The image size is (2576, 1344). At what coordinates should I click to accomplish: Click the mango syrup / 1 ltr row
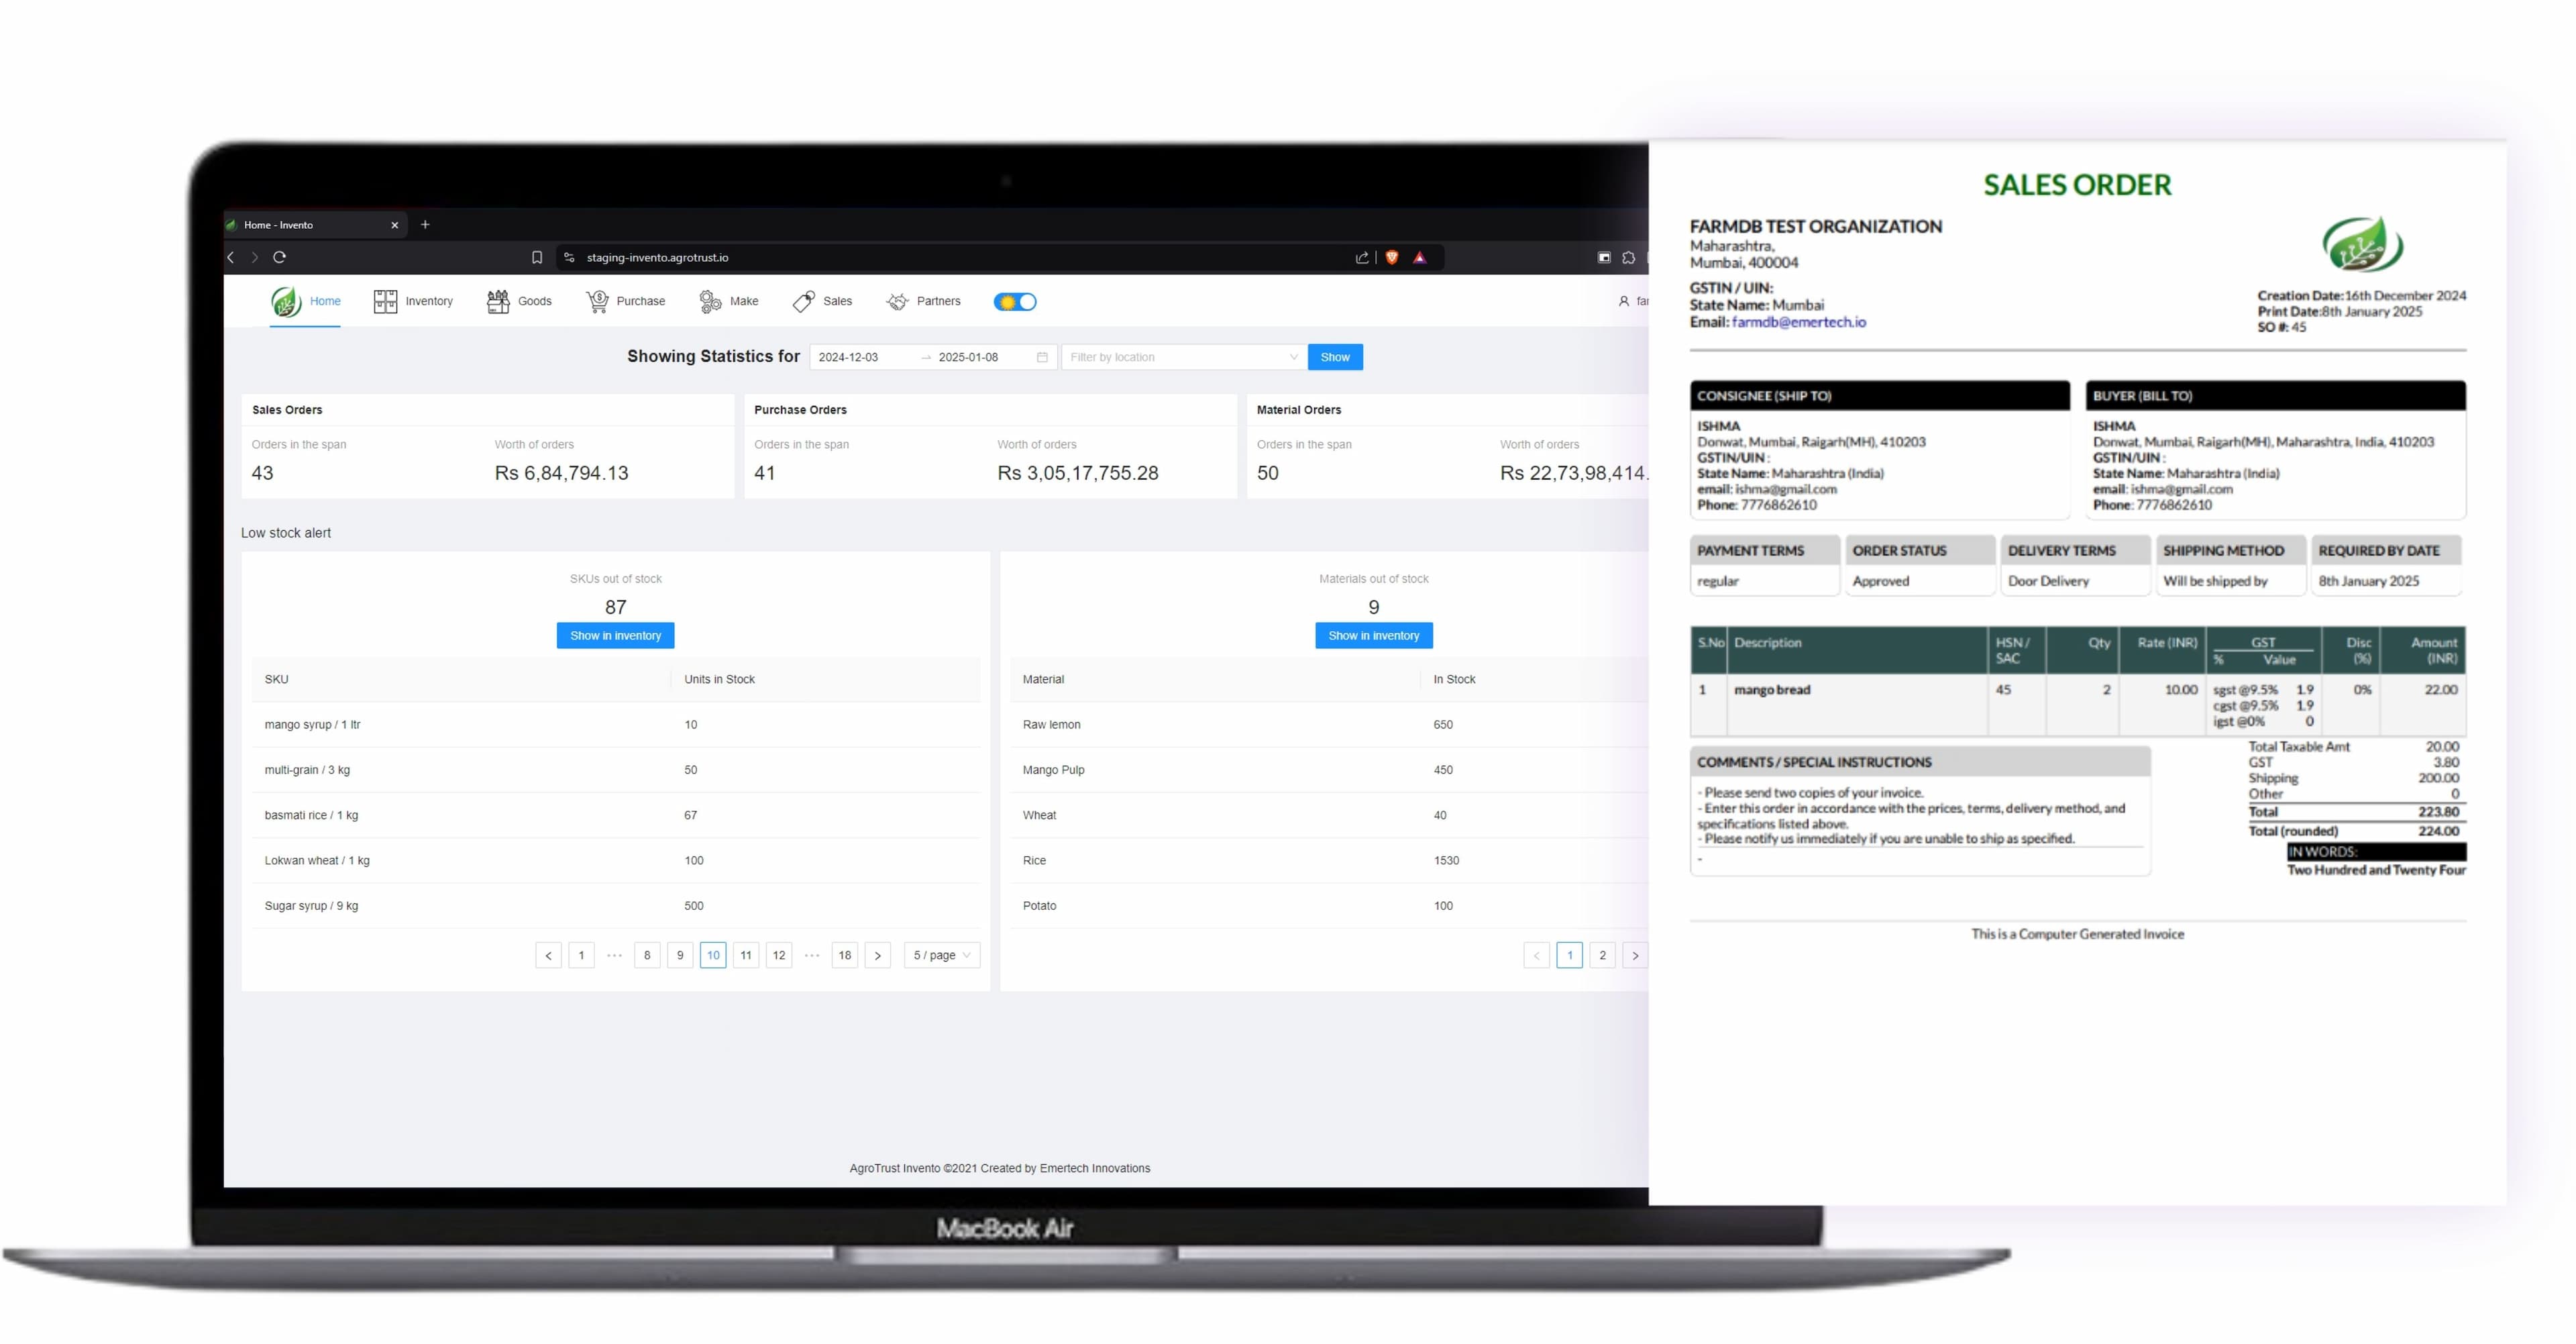(x=615, y=724)
